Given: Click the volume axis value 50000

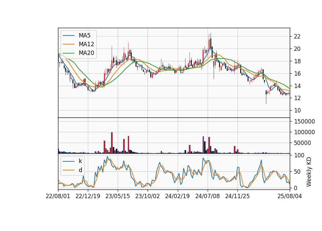Looking at the screenshot, I should tap(302, 143).
